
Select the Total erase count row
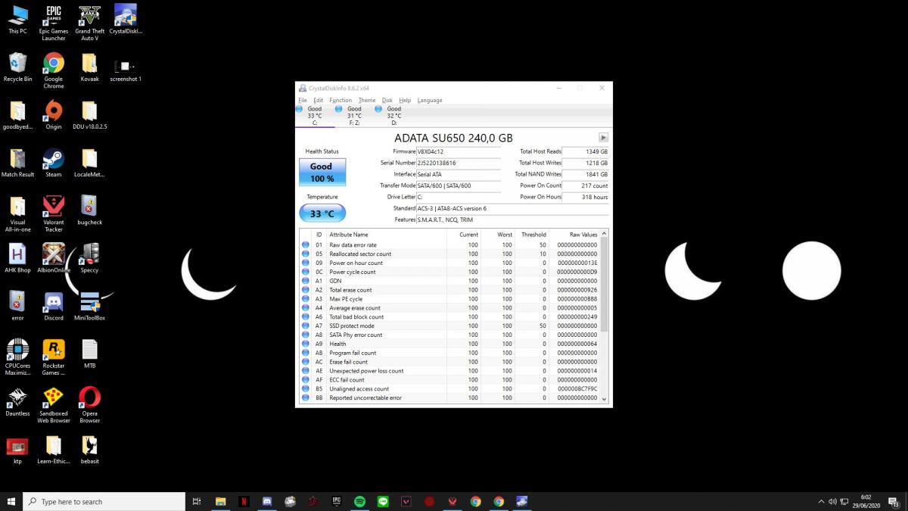pyautogui.click(x=449, y=290)
